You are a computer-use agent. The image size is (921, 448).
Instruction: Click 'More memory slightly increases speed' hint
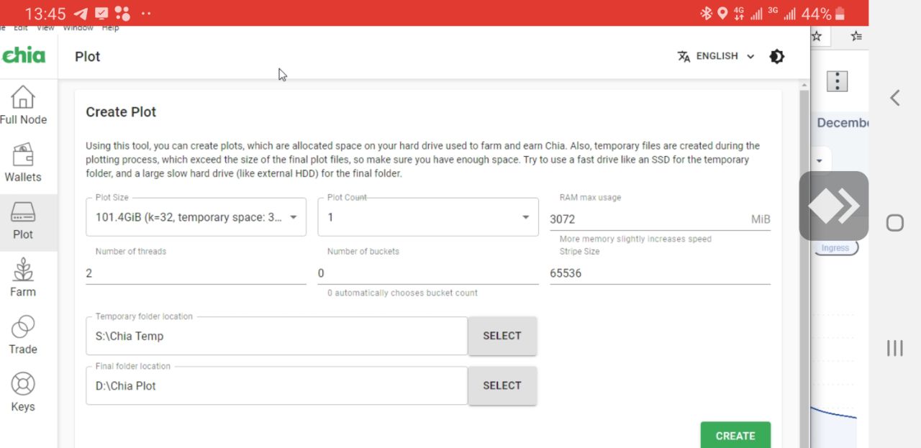point(635,239)
